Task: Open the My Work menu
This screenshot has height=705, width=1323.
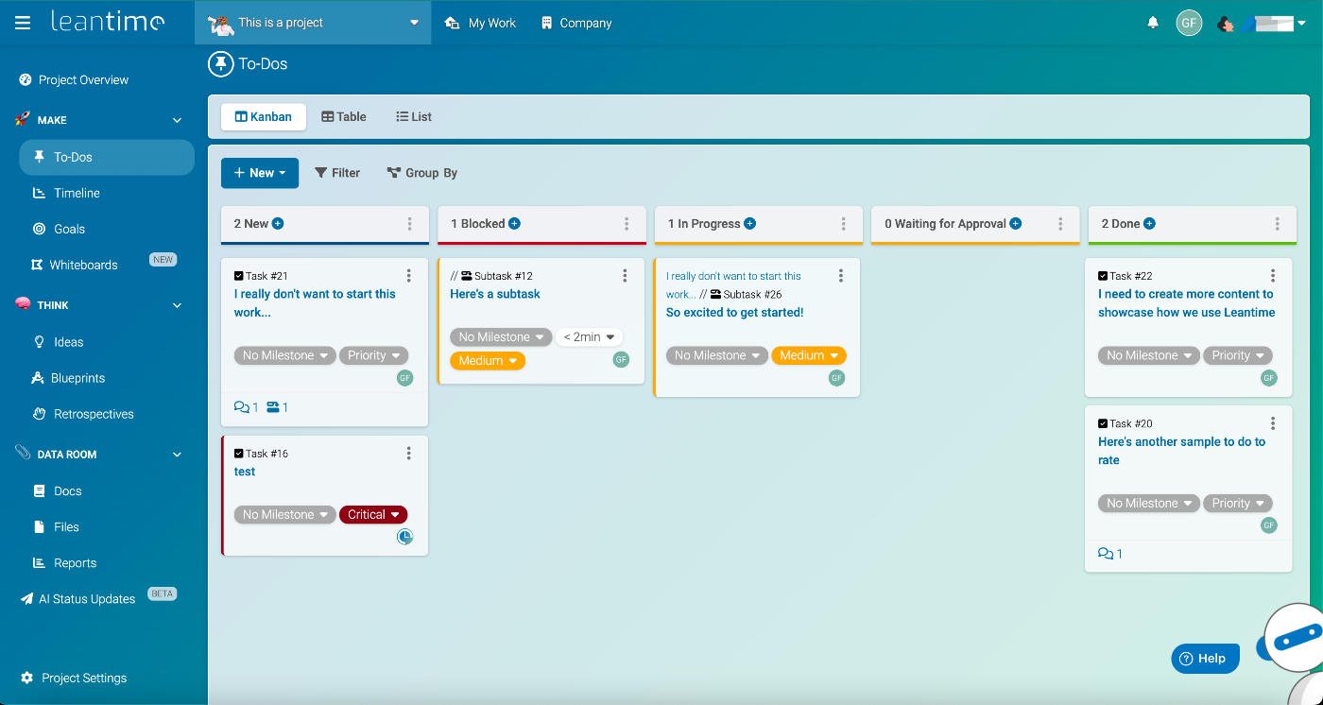Action: (x=480, y=22)
